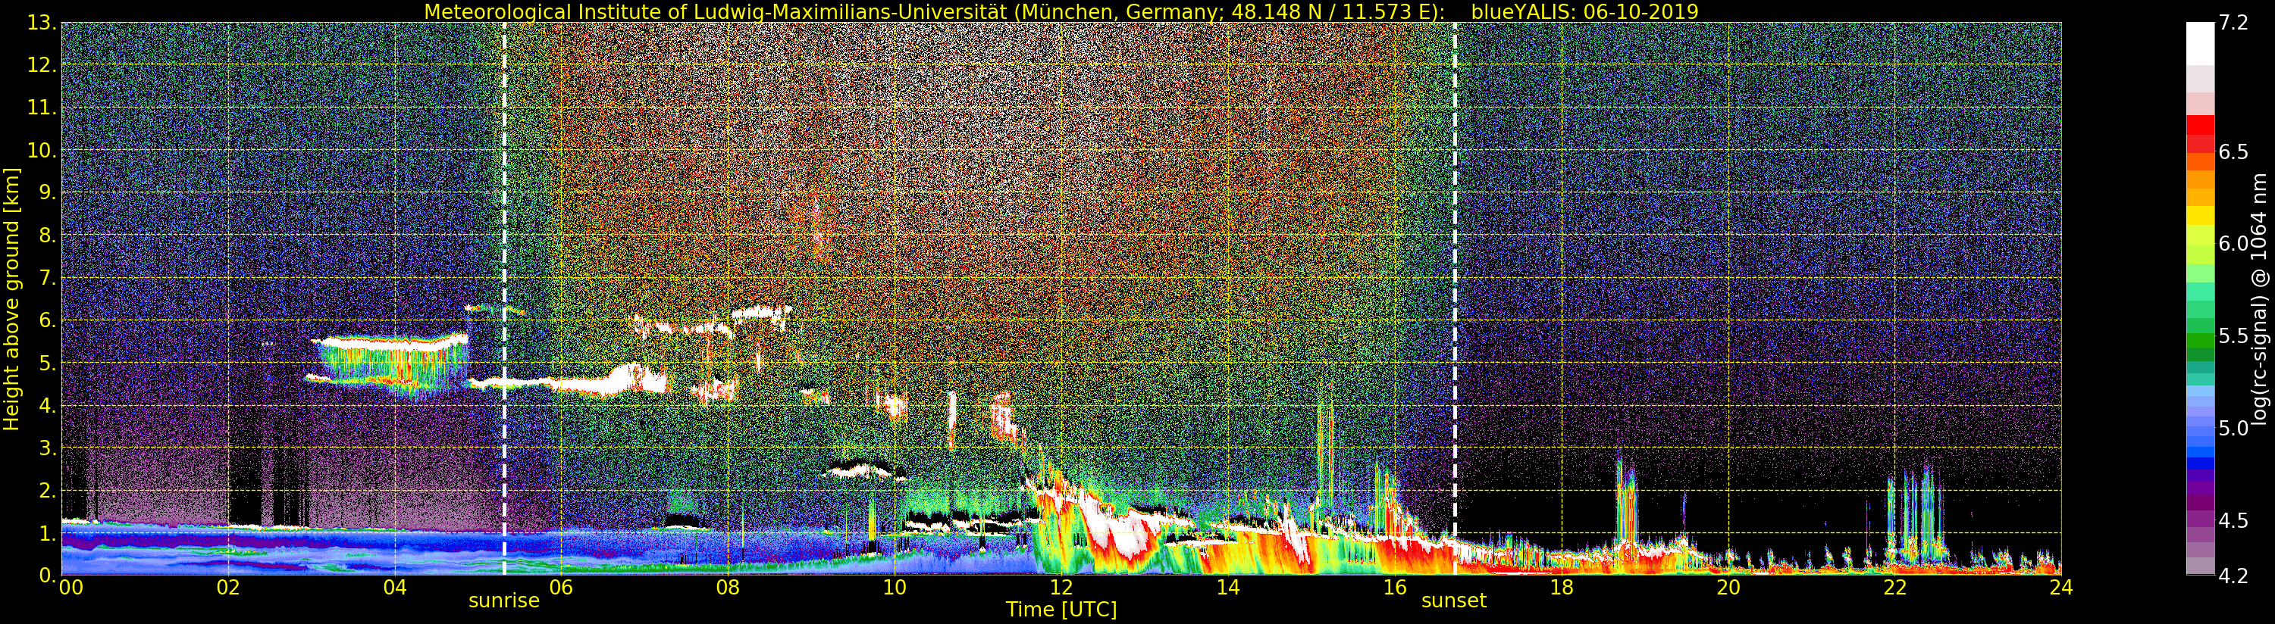Click the '12' time axis tick label
Viewport: 2275px width, 624px height.
[x=1061, y=588]
